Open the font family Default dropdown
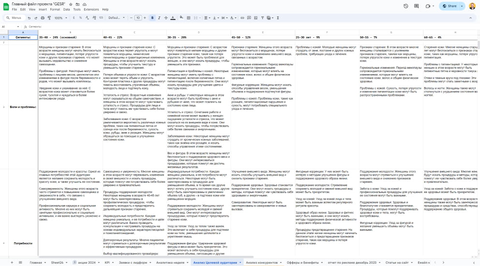Screen dimensions: 480x266 116,18
